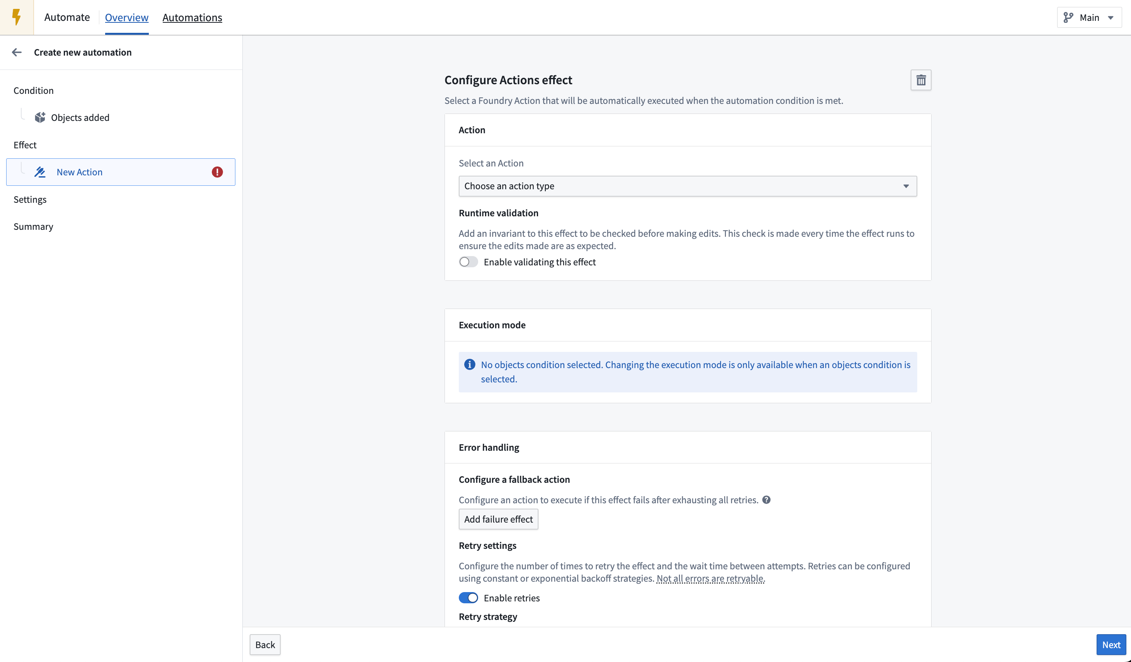Click the Add failure effect button
Screen dimensions: 1131x662
point(498,519)
